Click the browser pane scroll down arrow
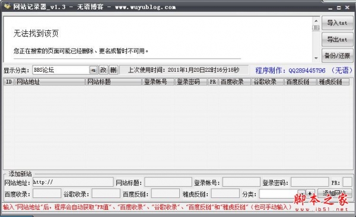Image resolution: width=356 pixels, height=217 pixels. click(316, 58)
